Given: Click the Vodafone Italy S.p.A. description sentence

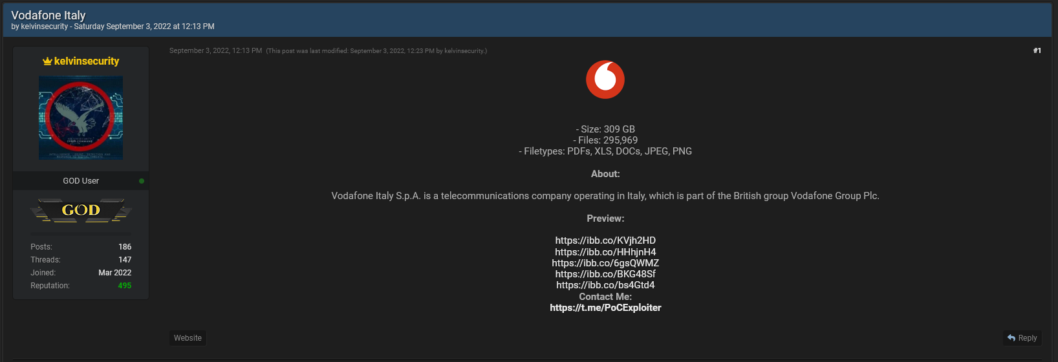Looking at the screenshot, I should coord(605,196).
